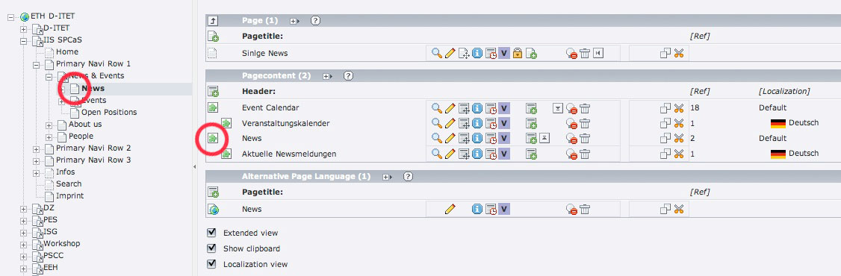Expand the About us tree node
The image size is (841, 276).
(x=49, y=125)
